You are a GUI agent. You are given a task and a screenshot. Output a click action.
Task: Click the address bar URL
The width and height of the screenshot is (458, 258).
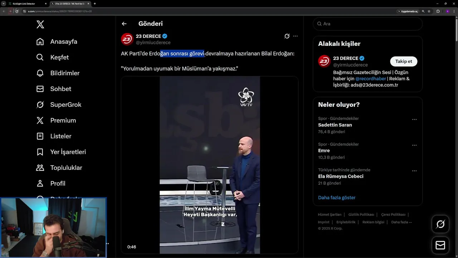(60, 11)
